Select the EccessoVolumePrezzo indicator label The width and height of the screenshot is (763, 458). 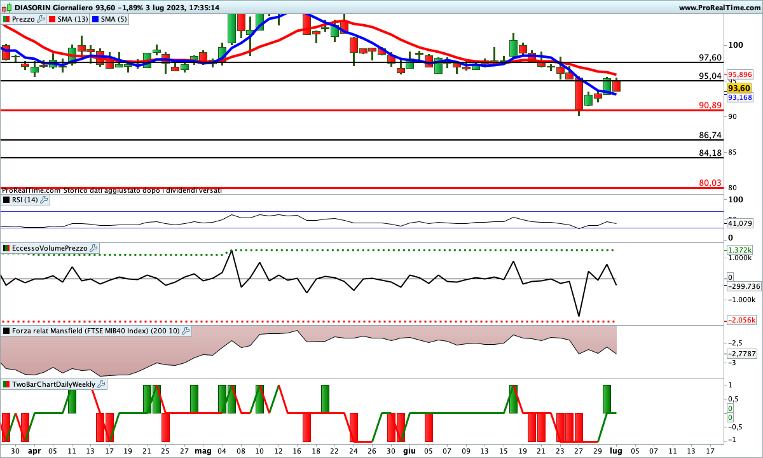point(50,248)
